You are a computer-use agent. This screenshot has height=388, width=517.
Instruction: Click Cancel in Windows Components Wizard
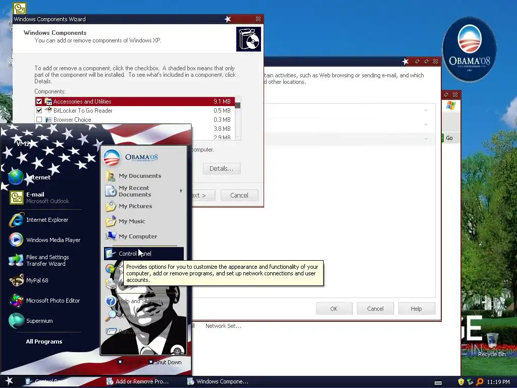[x=239, y=195]
